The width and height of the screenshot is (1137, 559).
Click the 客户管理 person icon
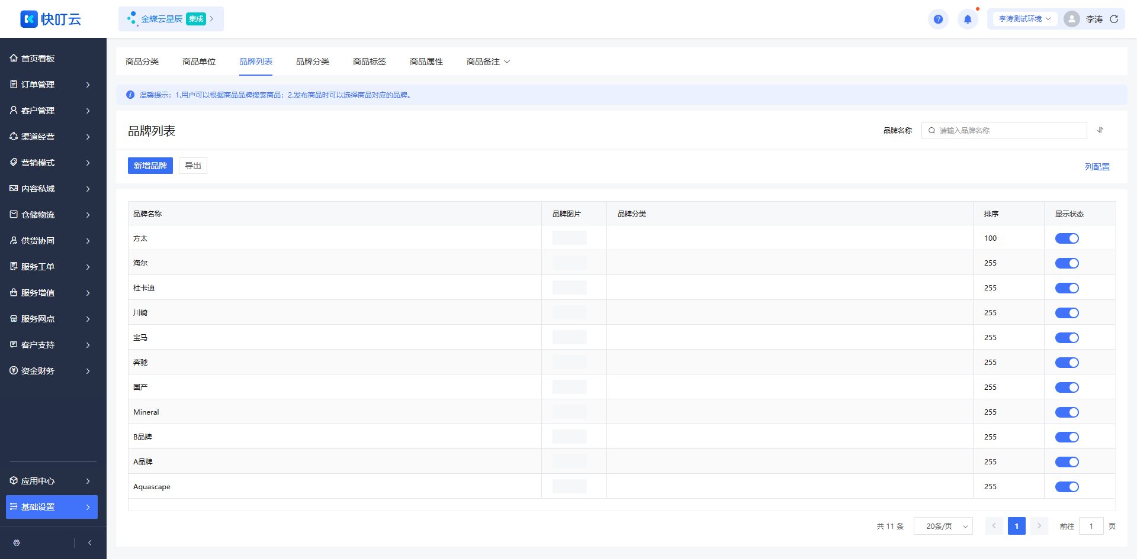(14, 110)
